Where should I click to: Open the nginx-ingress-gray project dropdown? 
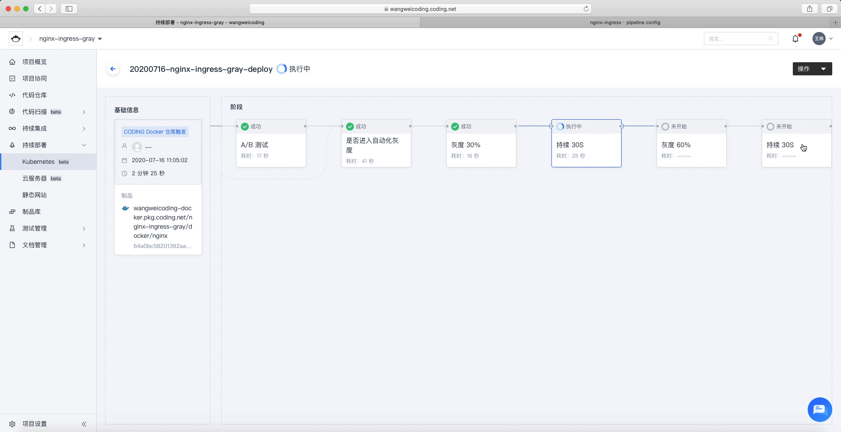[x=71, y=39]
